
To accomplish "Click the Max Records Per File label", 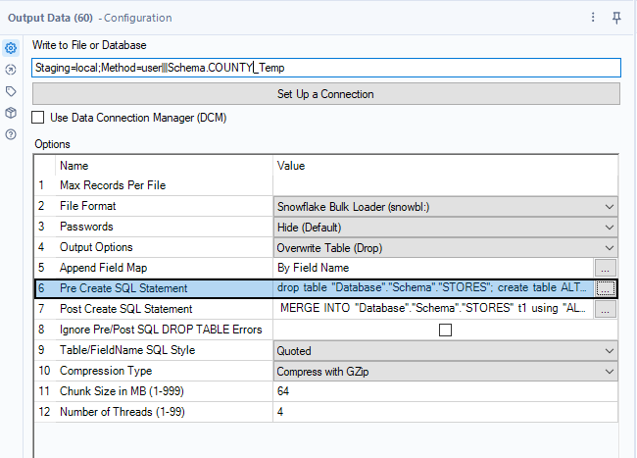I will pyautogui.click(x=113, y=185).
